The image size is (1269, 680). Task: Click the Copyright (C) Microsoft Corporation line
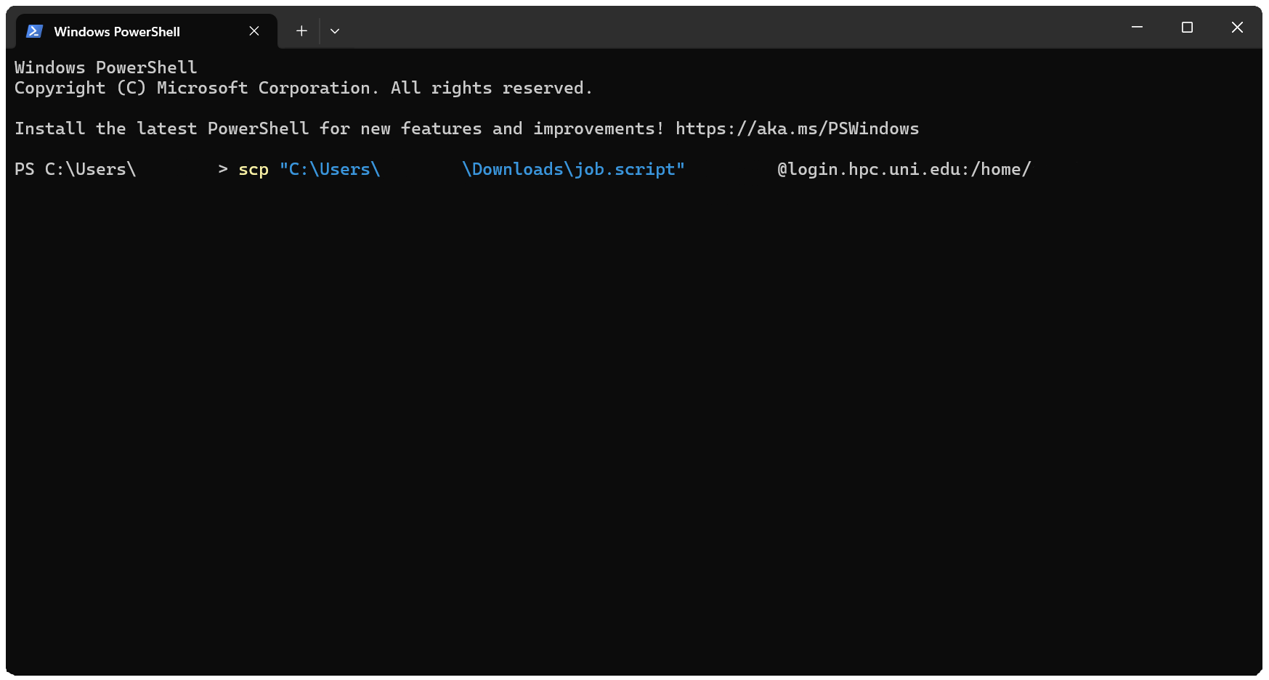(x=303, y=89)
